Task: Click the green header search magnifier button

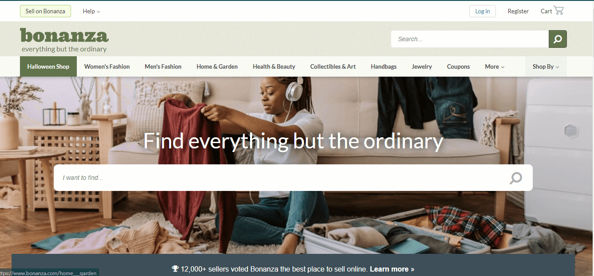Action: [558, 39]
